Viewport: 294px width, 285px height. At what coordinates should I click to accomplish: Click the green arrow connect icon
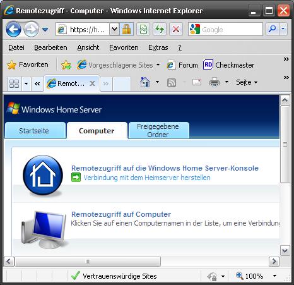pyautogui.click(x=76, y=177)
